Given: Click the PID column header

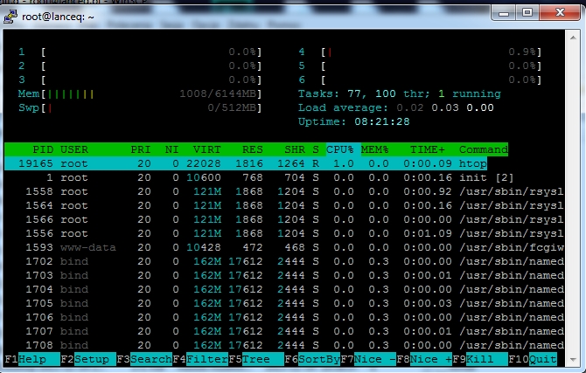Looking at the screenshot, I should (43, 149).
